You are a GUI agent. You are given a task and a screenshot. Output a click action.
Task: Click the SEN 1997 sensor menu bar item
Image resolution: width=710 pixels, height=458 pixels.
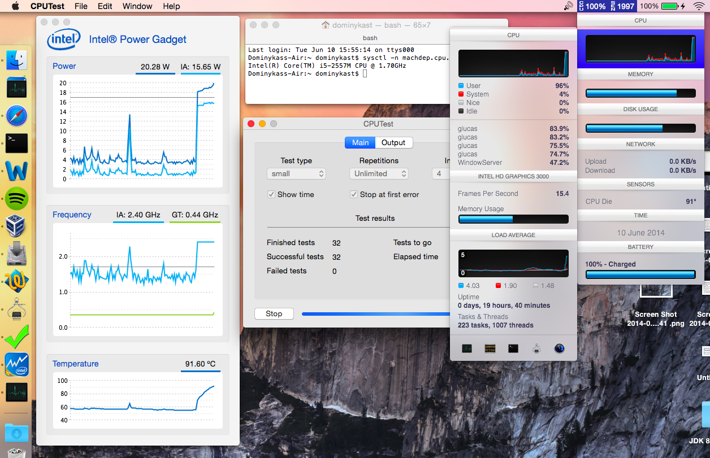pyautogui.click(x=622, y=6)
